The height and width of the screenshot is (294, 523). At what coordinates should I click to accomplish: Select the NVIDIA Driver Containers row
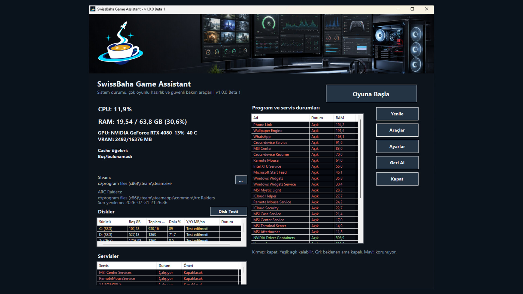[304, 238]
